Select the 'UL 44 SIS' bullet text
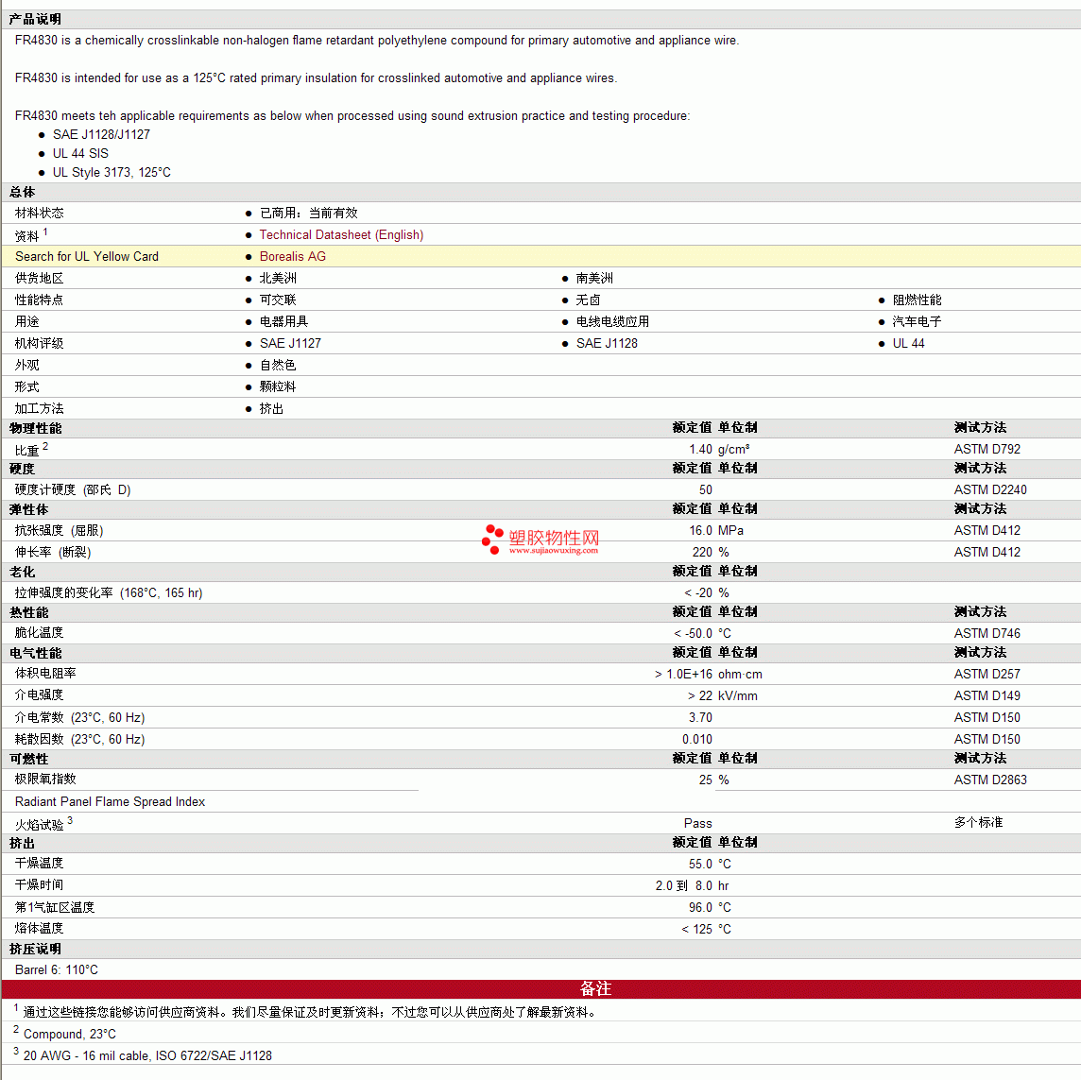1081x1080 pixels. pos(80,153)
